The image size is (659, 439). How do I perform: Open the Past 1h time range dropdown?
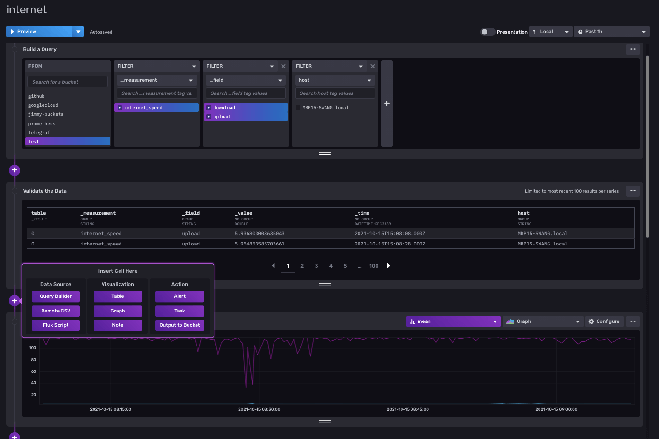[611, 32]
